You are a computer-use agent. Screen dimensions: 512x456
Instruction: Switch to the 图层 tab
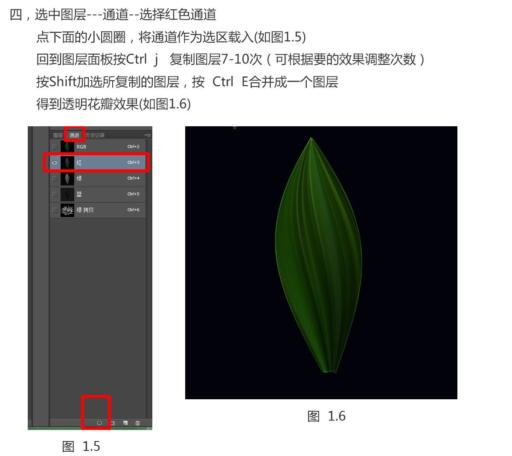(x=58, y=135)
